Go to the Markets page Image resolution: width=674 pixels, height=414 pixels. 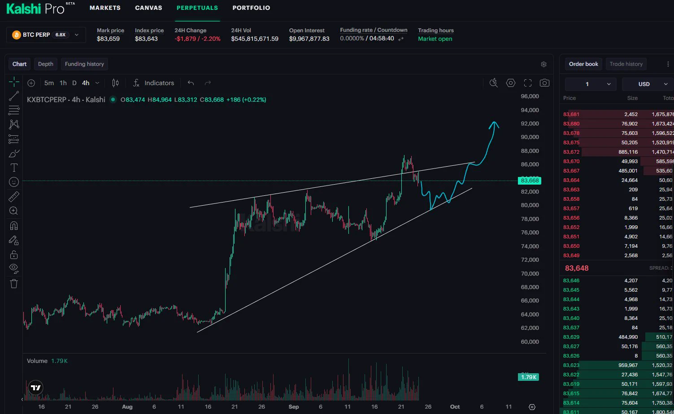pos(105,8)
